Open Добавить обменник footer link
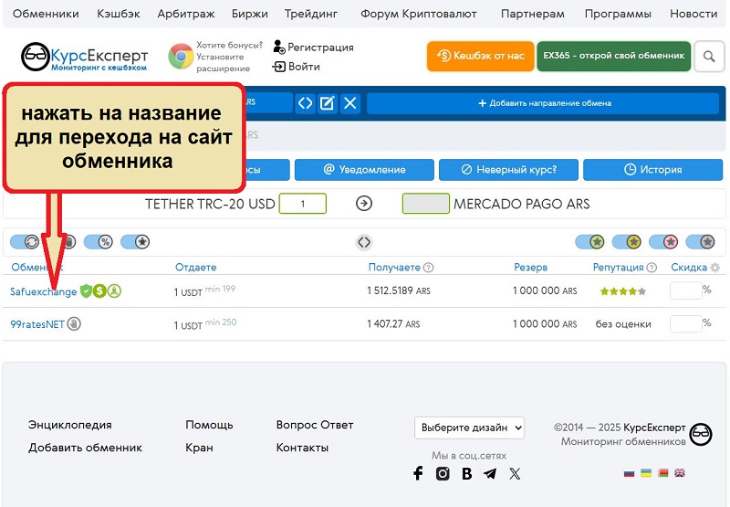730x507 pixels. tap(85, 448)
